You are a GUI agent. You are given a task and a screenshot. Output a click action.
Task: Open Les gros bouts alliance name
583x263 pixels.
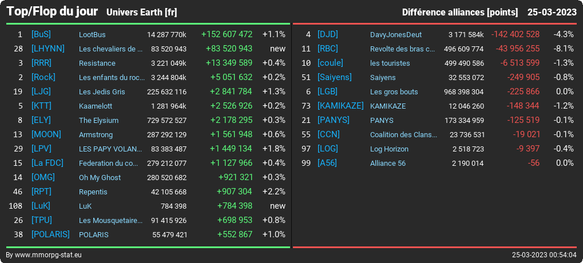tap(394, 91)
